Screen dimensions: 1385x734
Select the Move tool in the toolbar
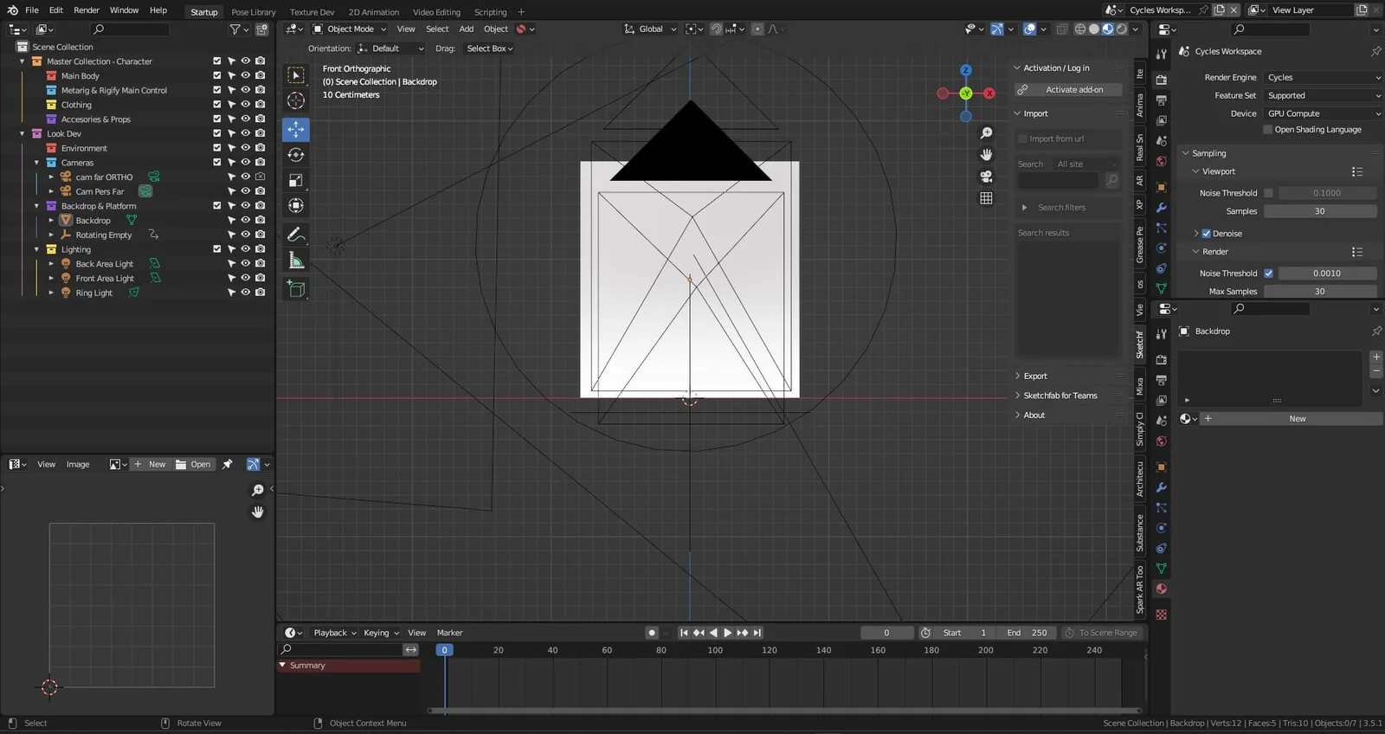296,130
